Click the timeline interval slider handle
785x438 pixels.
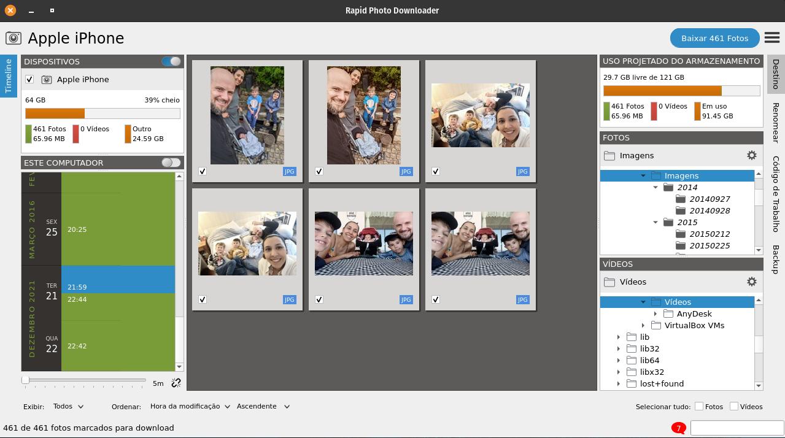[26, 380]
